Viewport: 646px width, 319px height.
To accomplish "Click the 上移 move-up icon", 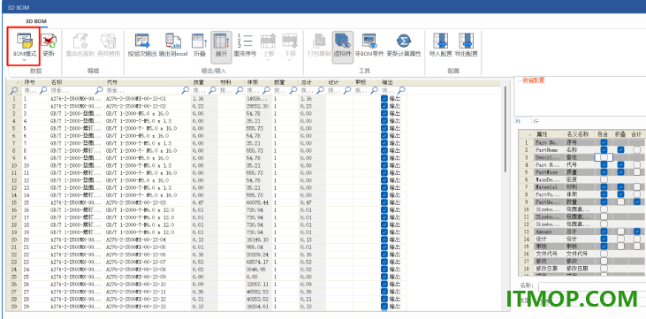I will (268, 42).
